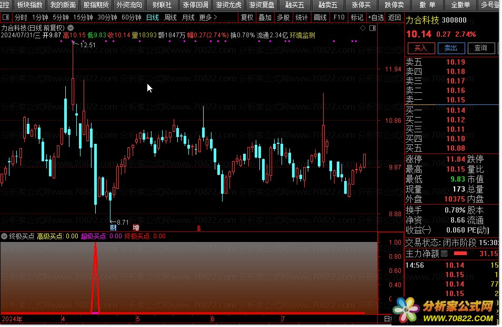This screenshot has width=502, height=327.
Task: Open 游资龙虎 list
Action: (228, 5)
